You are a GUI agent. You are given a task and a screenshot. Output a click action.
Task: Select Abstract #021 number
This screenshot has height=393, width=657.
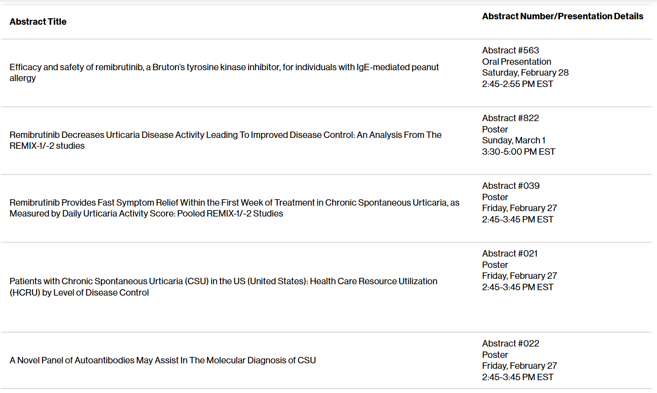[x=510, y=254]
